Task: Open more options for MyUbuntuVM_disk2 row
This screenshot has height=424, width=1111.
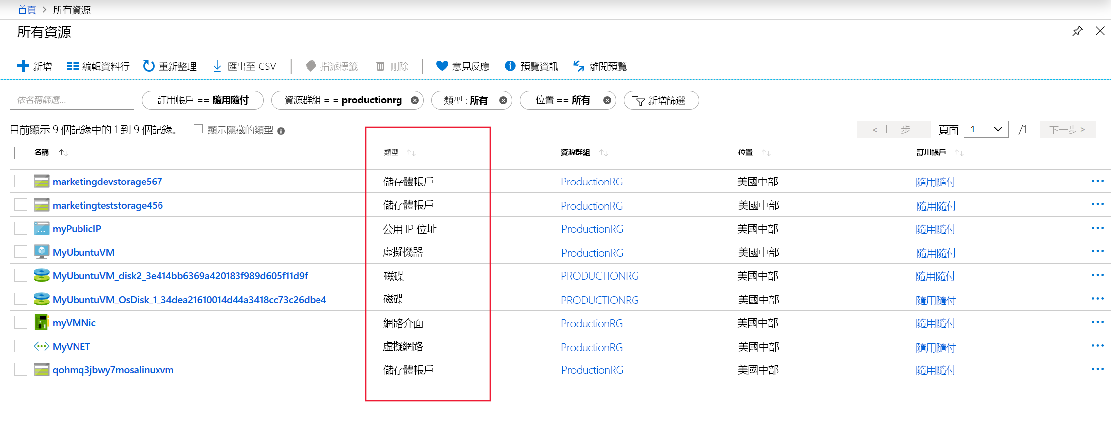Action: pos(1098,275)
